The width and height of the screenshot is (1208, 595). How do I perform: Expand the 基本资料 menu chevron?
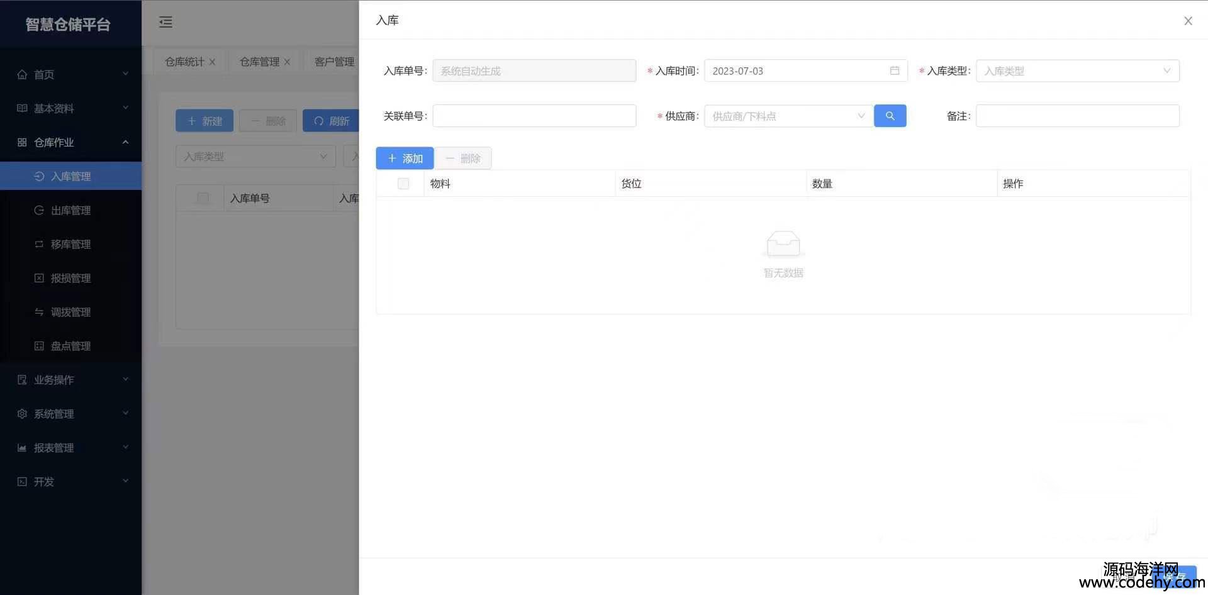click(125, 108)
